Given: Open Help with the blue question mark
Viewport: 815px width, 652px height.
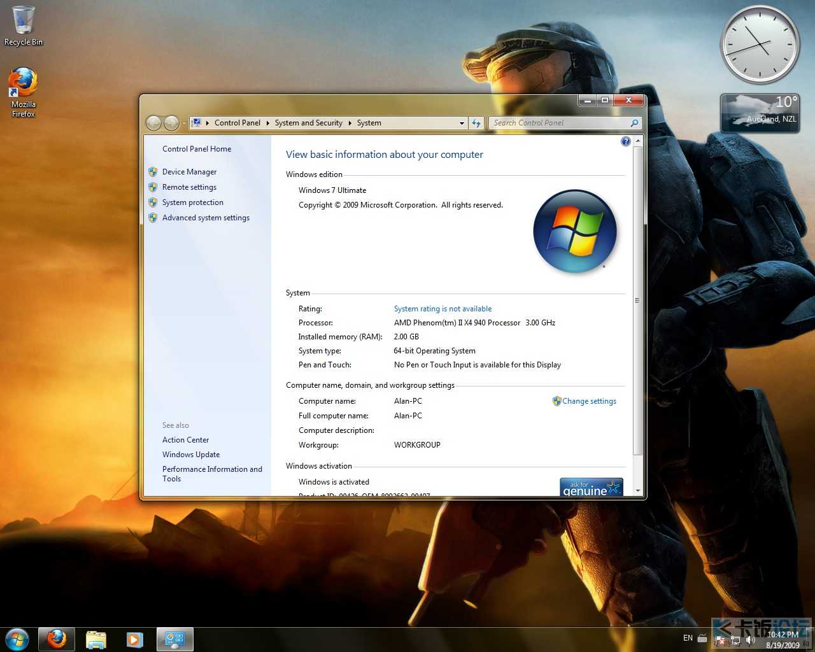Looking at the screenshot, I should 625,141.
